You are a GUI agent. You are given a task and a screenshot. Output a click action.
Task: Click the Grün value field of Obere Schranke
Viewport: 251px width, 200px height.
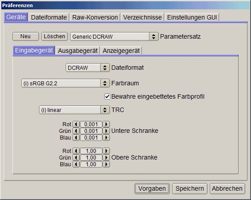coord(91,158)
